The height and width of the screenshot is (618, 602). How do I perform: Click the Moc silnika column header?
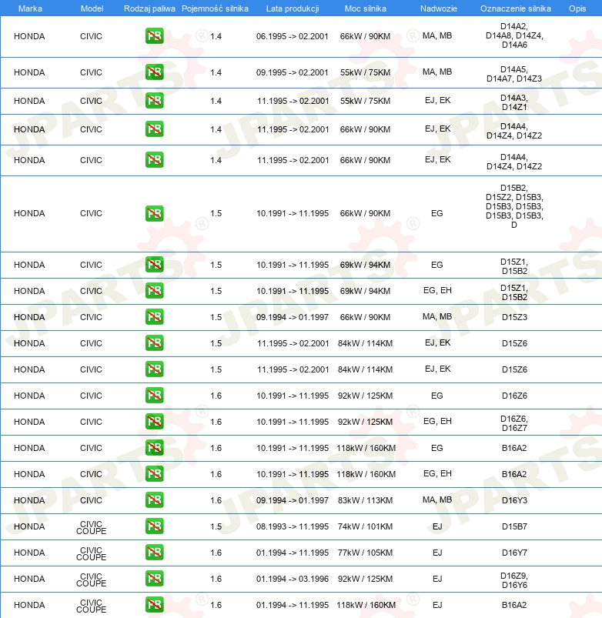[x=366, y=8]
